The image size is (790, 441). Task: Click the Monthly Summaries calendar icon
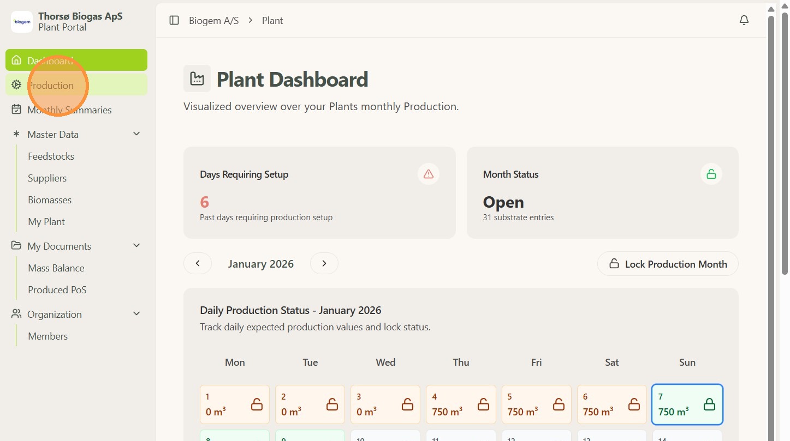coord(16,110)
